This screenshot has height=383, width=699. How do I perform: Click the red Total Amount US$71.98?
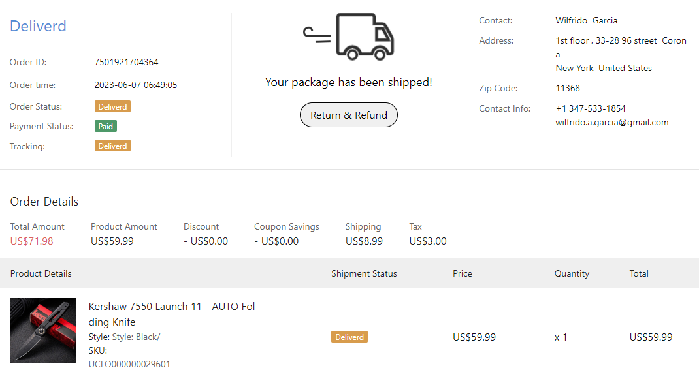coord(32,241)
